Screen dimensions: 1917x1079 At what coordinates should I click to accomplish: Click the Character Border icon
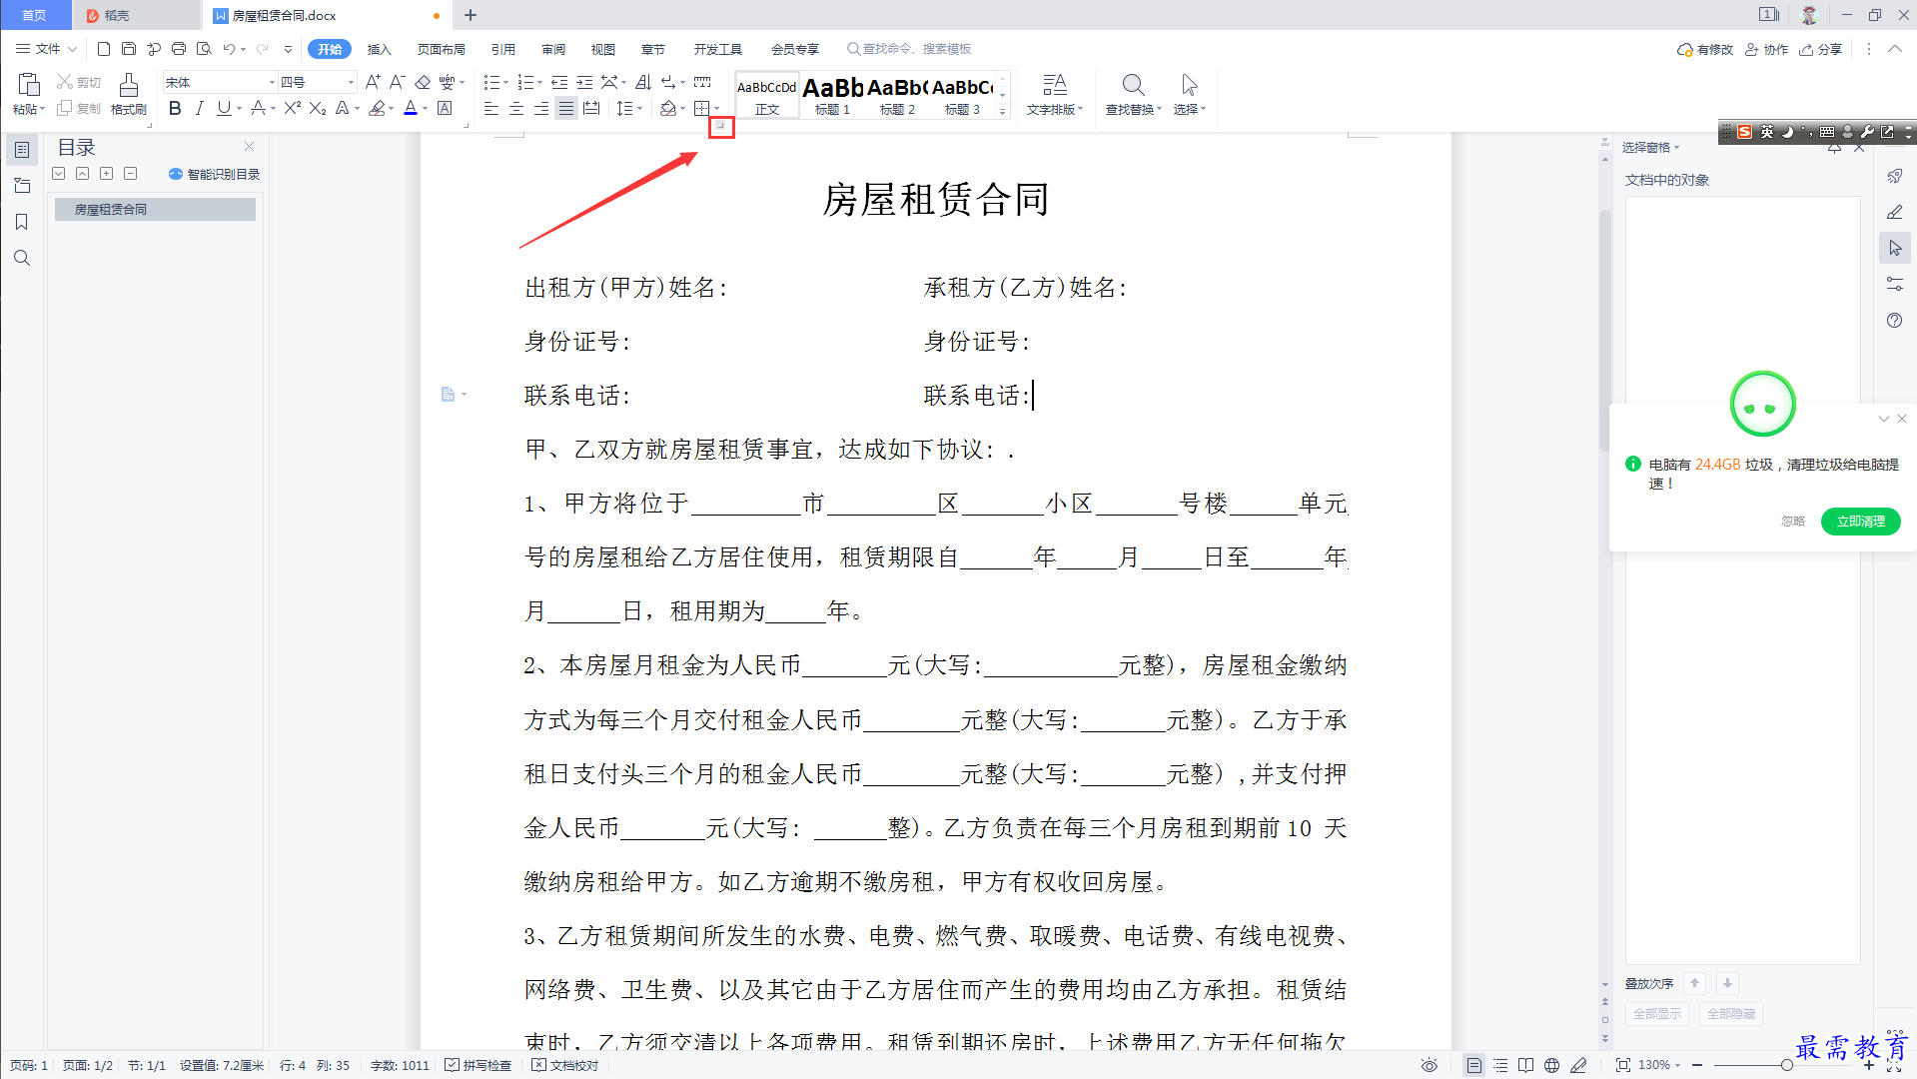coord(446,108)
